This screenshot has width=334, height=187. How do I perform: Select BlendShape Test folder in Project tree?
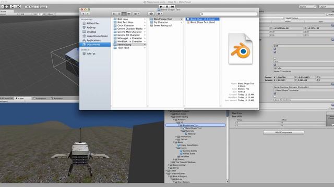(x=195, y=125)
